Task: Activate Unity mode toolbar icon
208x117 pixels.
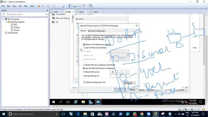Action: [x=84, y=6]
